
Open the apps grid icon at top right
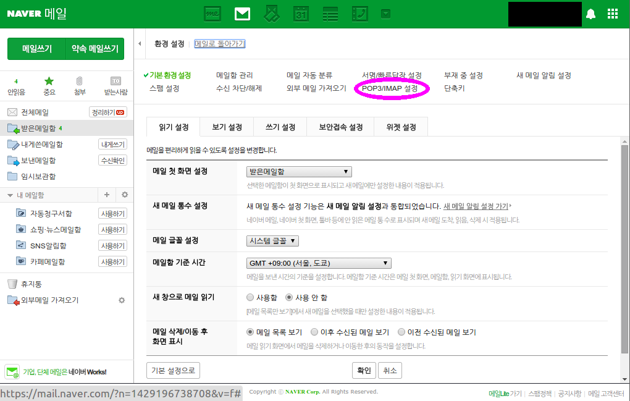[612, 13]
